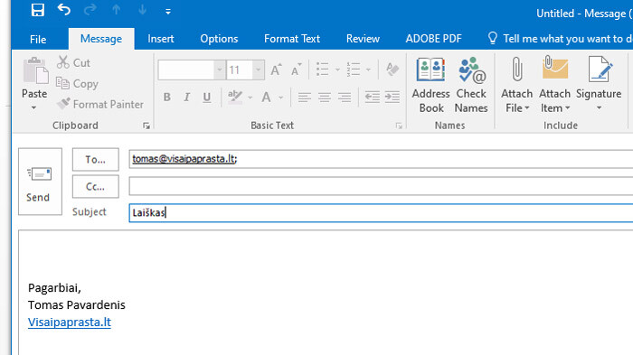The image size is (633, 355).
Task: Click the Copy command
Action: (x=77, y=83)
